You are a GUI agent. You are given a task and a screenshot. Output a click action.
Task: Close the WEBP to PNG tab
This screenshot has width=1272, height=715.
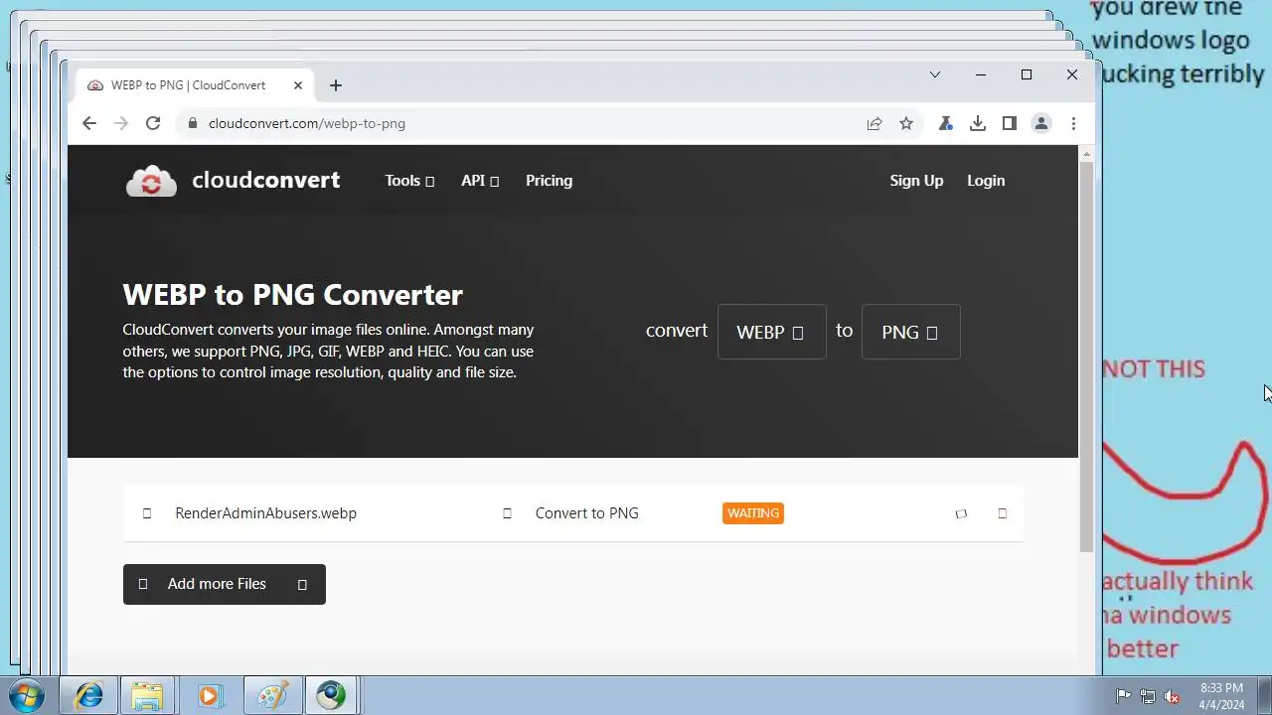[x=297, y=85]
